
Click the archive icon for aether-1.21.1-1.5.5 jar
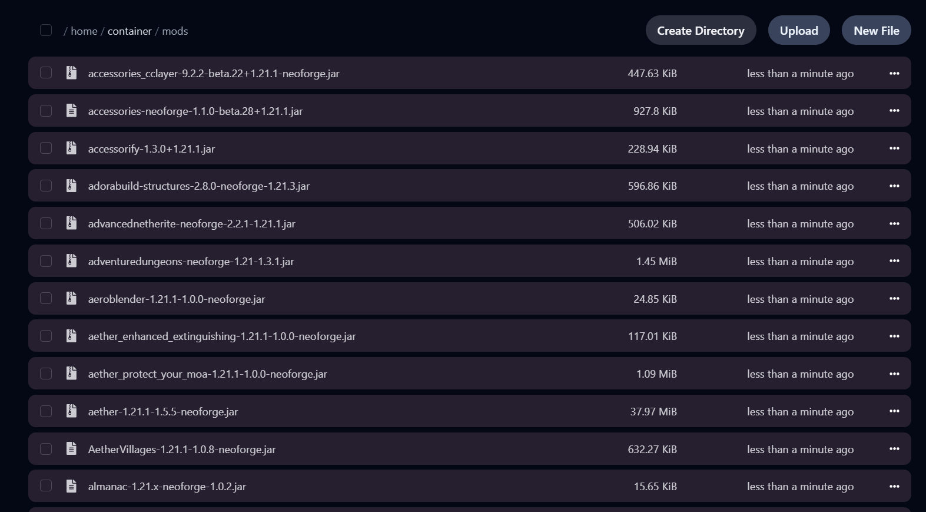click(71, 411)
